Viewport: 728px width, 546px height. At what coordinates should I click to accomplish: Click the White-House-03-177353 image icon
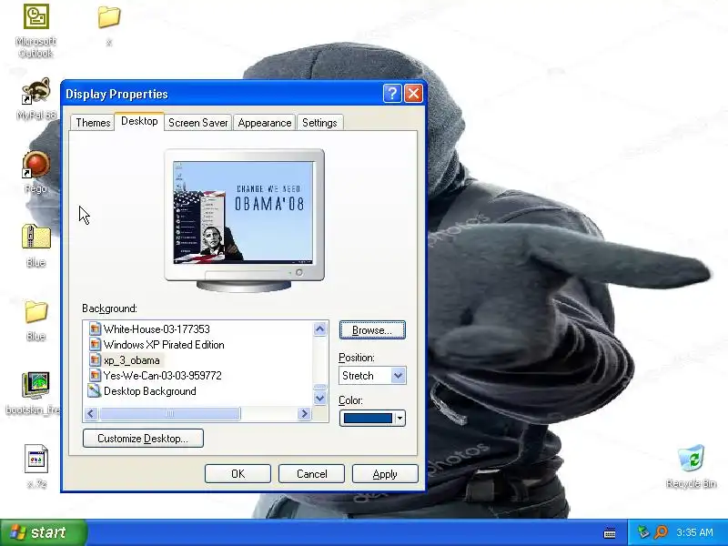(x=96, y=329)
